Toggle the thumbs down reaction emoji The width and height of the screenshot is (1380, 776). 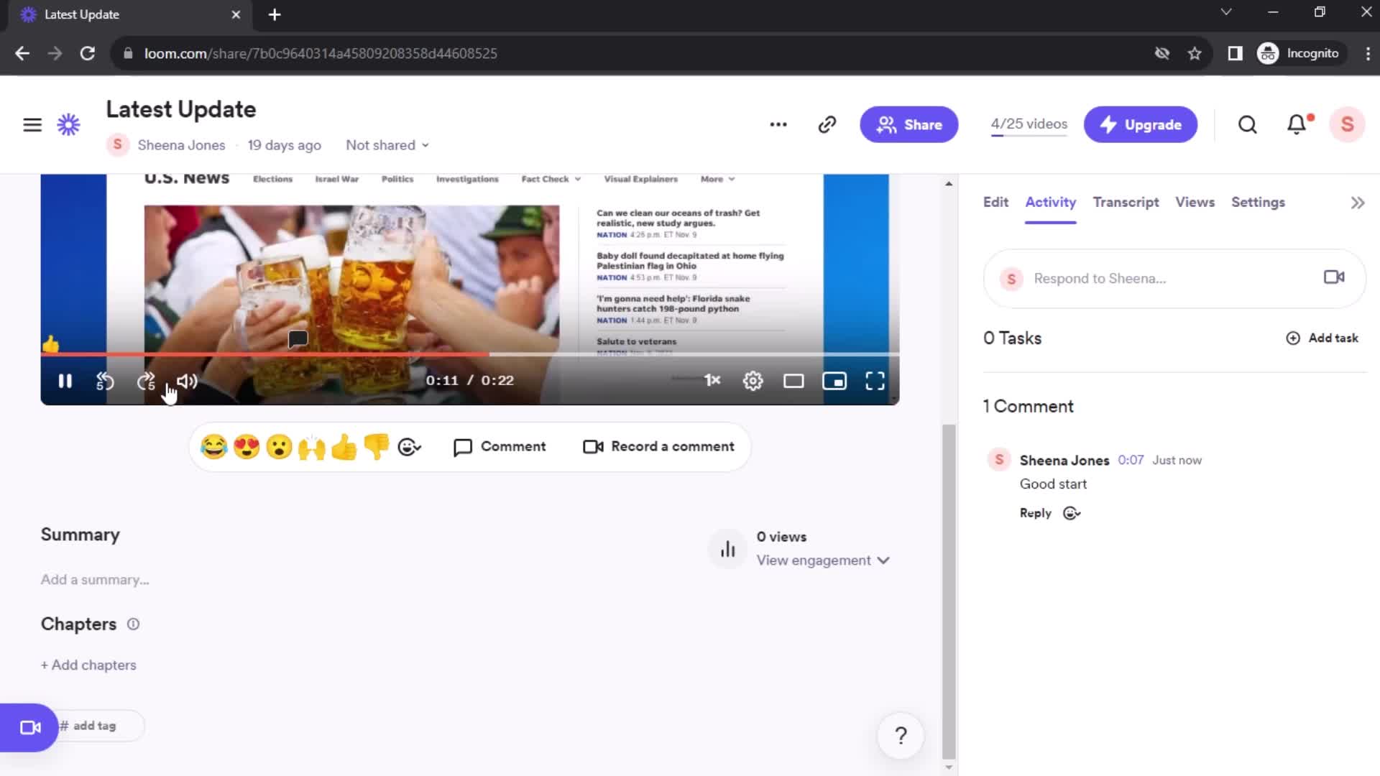click(377, 445)
